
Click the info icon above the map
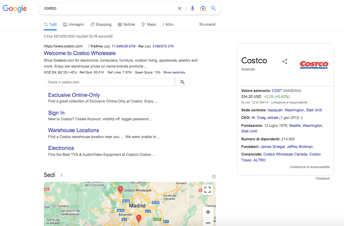pyautogui.click(x=214, y=177)
